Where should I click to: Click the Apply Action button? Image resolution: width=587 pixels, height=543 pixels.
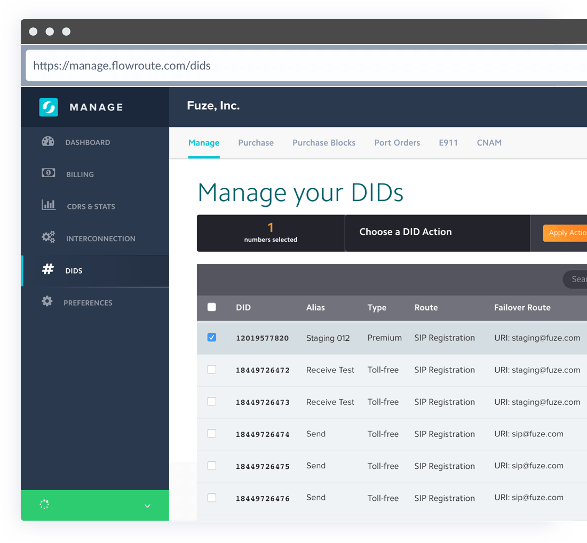(565, 233)
